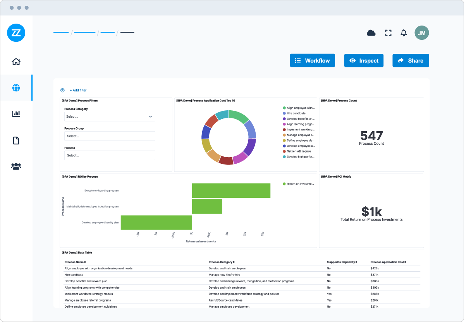Toggle fullscreen with the expand icon
Image resolution: width=464 pixels, height=322 pixels.
(388, 33)
